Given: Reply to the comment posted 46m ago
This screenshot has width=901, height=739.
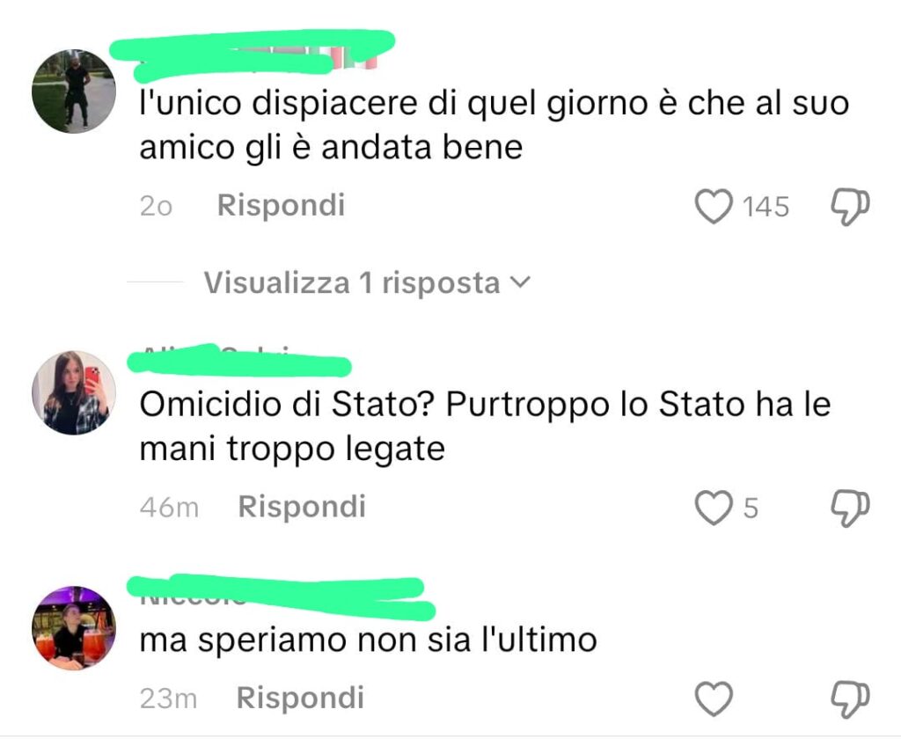Looking at the screenshot, I should [302, 507].
